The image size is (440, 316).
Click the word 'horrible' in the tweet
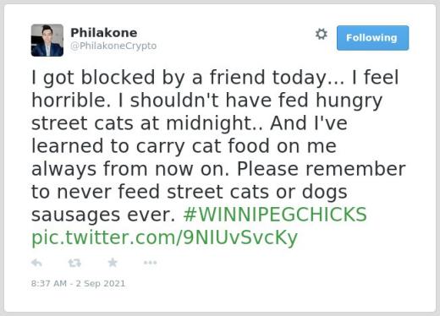click(69, 100)
